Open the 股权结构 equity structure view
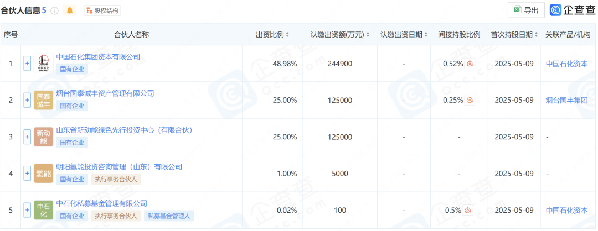Screen dimensions: 598x231 102,11
